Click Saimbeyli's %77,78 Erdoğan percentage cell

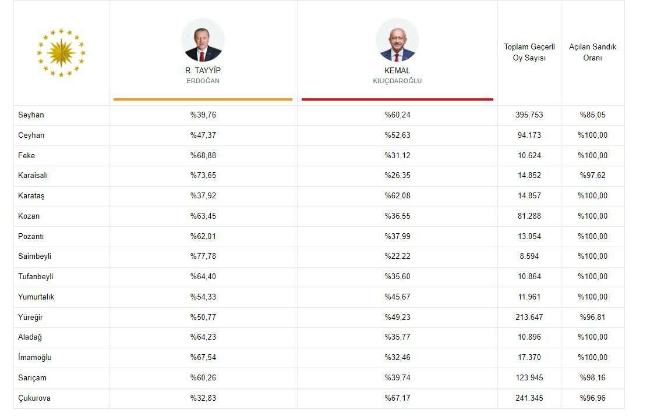pos(203,256)
